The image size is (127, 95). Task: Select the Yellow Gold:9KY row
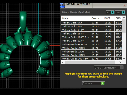click(92, 23)
